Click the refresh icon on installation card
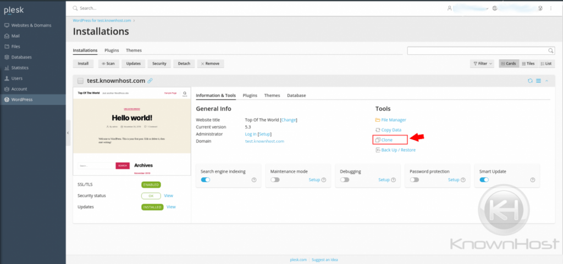This screenshot has height=264, width=563. (x=530, y=81)
